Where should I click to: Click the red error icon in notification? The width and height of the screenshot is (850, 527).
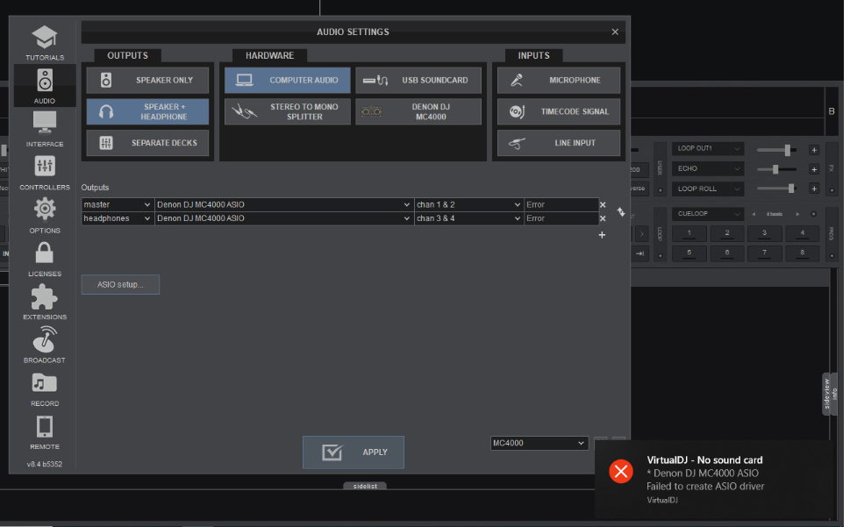[621, 471]
